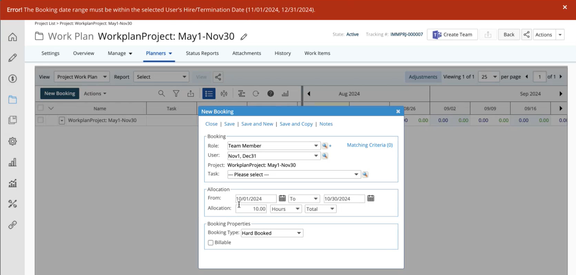Viewport: 576px width, 275px height.
Task: Click the Create Team button
Action: (452, 34)
